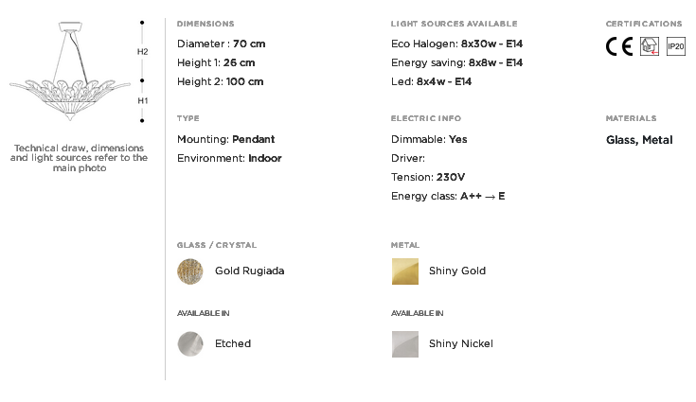The image size is (696, 402).
Task: Click the CE certification mark icon
Action: tap(619, 46)
